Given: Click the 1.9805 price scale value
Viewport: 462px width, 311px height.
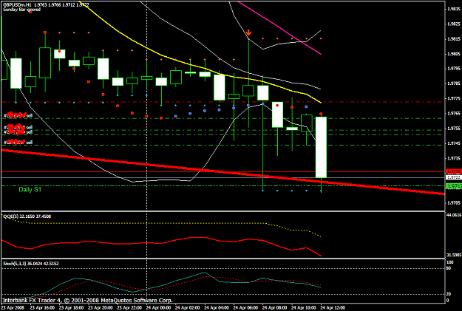Looking at the screenshot, I should 454,54.
